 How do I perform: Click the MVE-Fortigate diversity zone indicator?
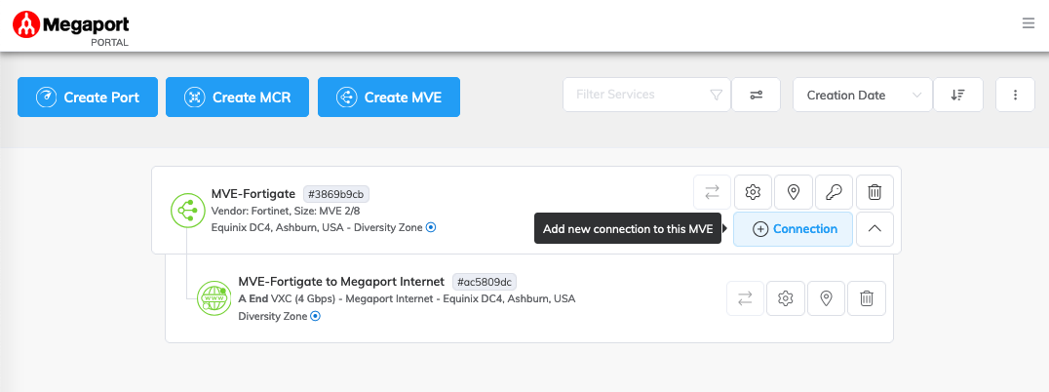[432, 227]
